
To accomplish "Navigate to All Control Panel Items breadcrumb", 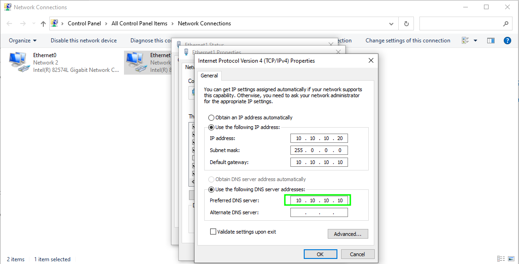I will coord(139,23).
